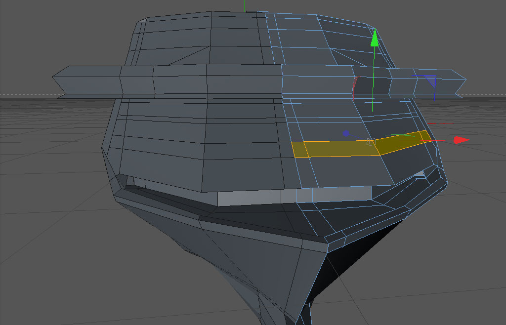Select narrow left segment of orange highlighted polygon
The image size is (506, 325).
(x=300, y=149)
